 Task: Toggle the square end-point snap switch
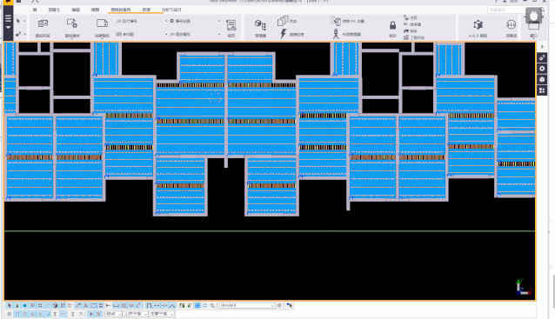[x=17, y=314]
